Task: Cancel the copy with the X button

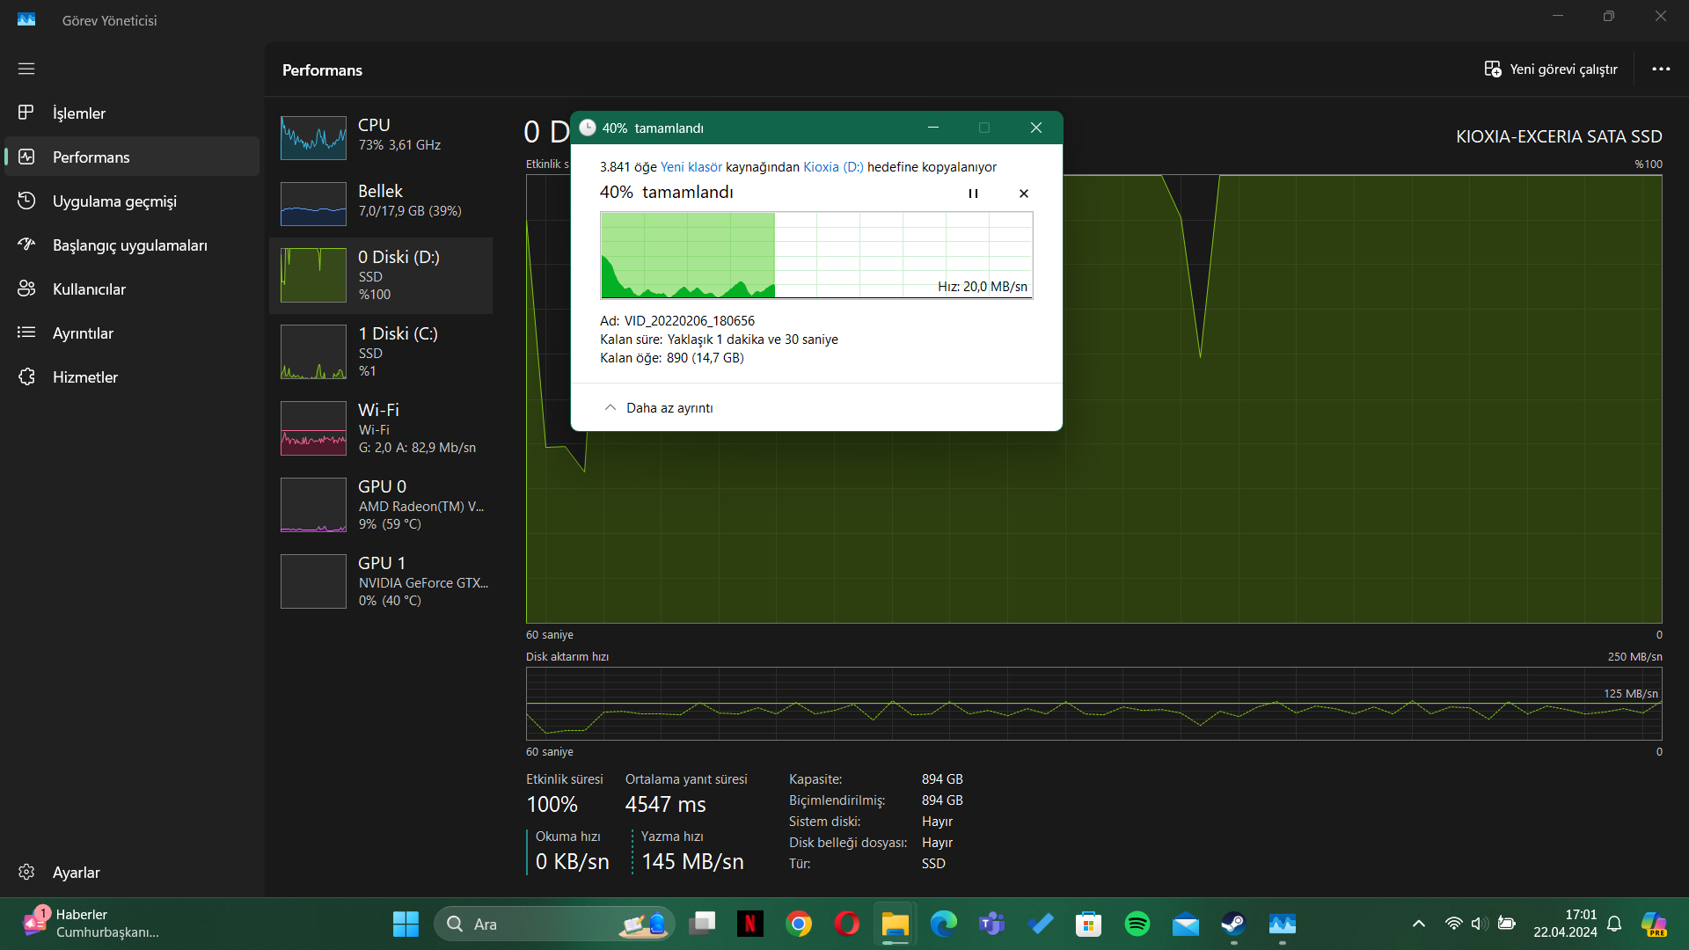Action: pyautogui.click(x=1023, y=194)
